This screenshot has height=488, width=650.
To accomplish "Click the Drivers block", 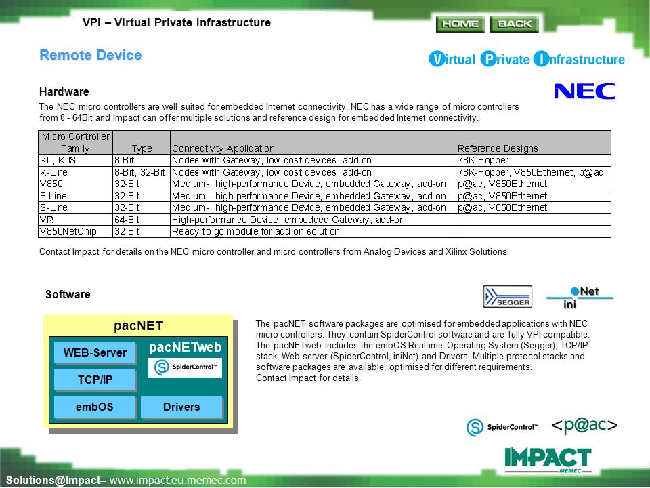I will (181, 407).
